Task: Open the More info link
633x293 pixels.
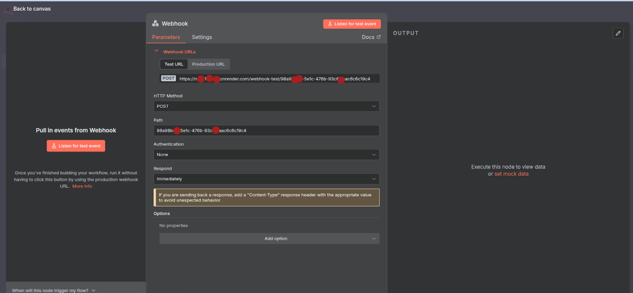Action: coord(82,186)
